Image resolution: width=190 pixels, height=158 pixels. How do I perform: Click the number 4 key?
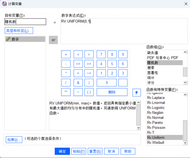tap(101, 64)
